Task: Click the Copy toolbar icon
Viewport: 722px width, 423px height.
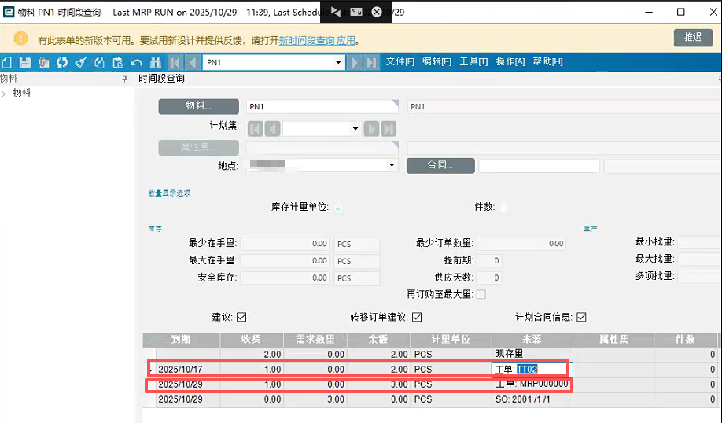Action: click(99, 62)
